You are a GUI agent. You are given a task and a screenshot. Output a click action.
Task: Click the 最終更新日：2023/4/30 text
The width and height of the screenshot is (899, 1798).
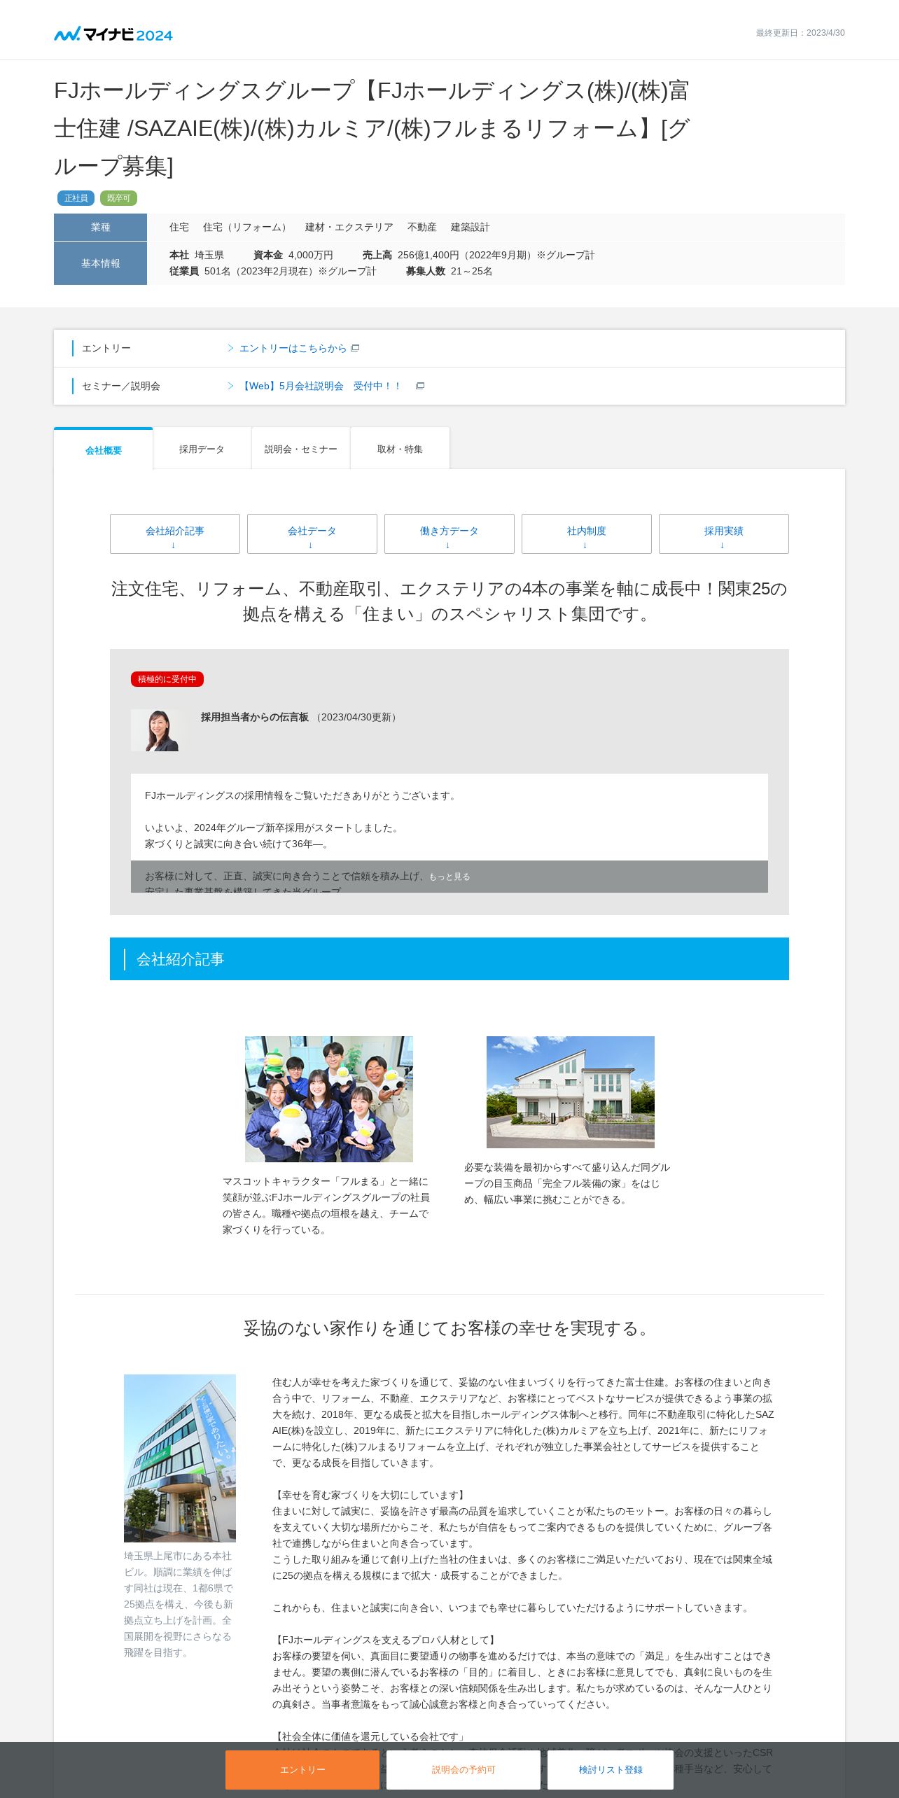800,33
